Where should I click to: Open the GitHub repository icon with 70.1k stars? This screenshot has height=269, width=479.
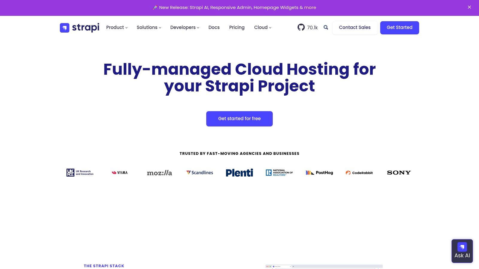click(301, 27)
